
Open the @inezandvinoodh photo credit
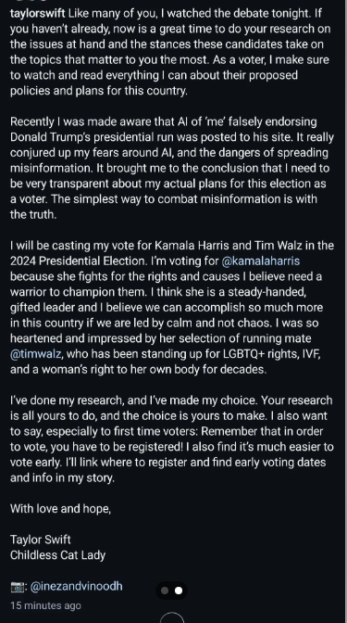pos(76,586)
